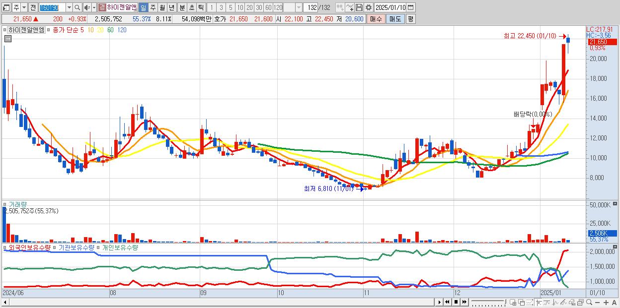Open the dropdown arrow beside speaker icon
Screen dimensions: 620x308
(94, 7)
